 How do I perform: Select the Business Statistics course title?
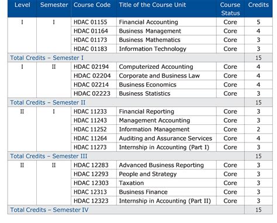click(144, 94)
